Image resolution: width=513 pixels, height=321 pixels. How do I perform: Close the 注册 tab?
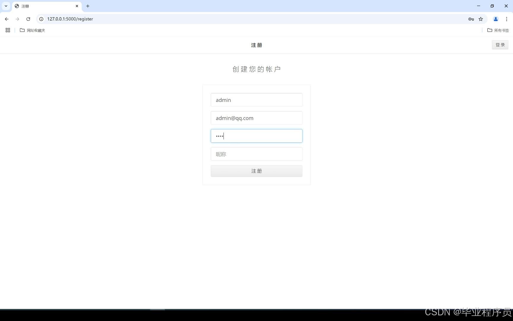click(x=77, y=6)
